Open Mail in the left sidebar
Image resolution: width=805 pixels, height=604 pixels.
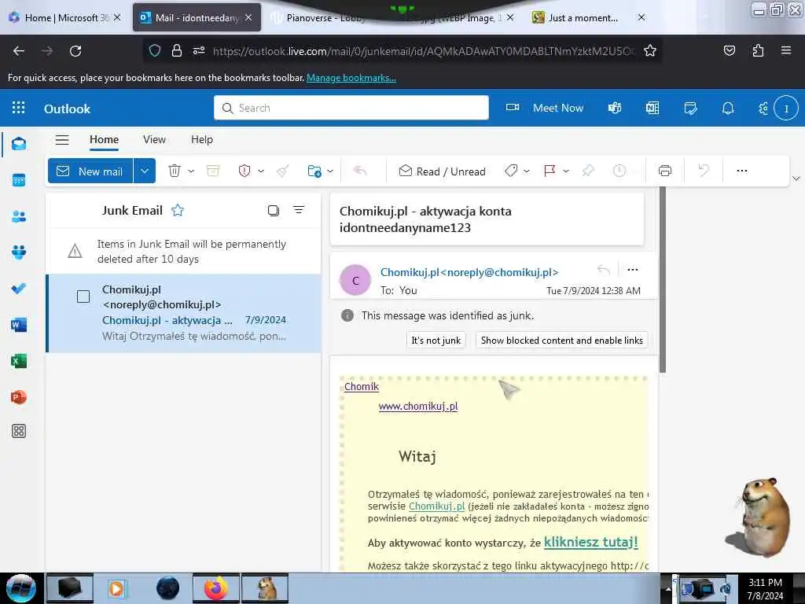pyautogui.click(x=19, y=144)
